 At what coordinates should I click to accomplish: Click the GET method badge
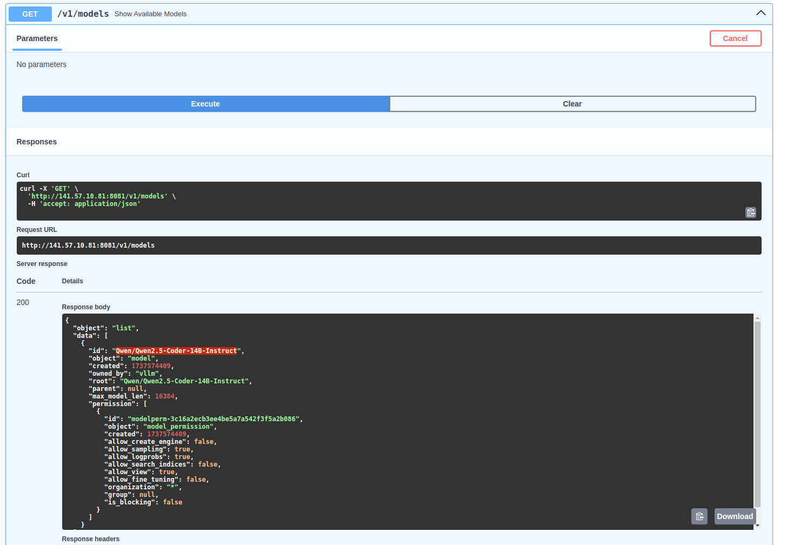30,14
